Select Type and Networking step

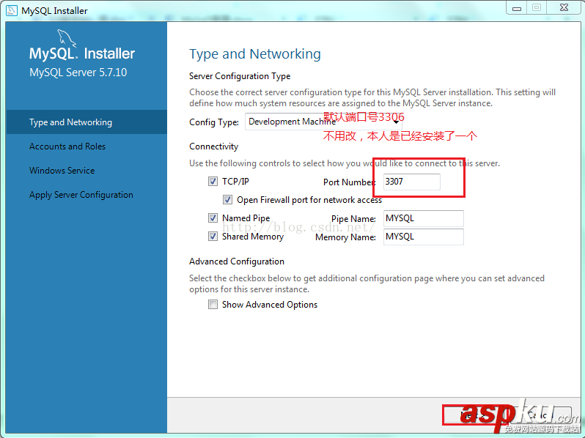[87, 122]
